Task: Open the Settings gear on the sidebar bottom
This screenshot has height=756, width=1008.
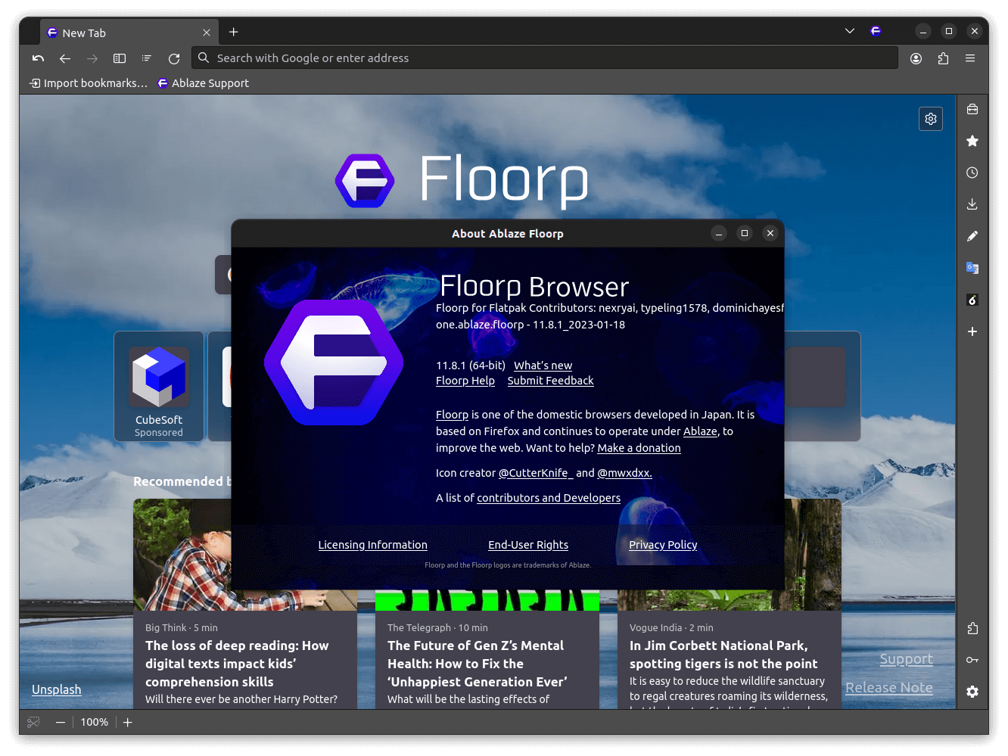Action: pyautogui.click(x=972, y=692)
